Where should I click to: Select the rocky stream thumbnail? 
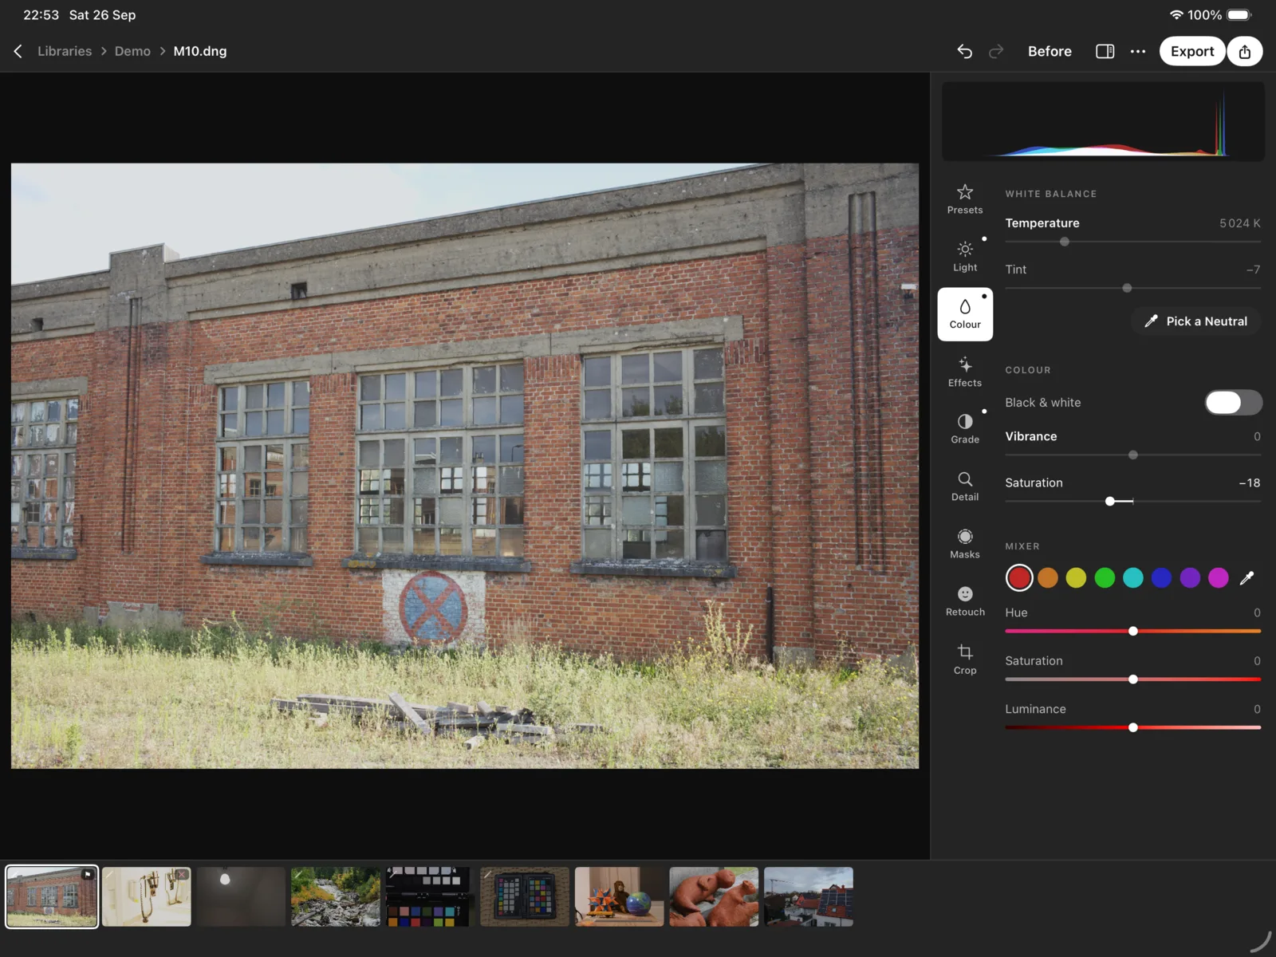pyautogui.click(x=336, y=897)
